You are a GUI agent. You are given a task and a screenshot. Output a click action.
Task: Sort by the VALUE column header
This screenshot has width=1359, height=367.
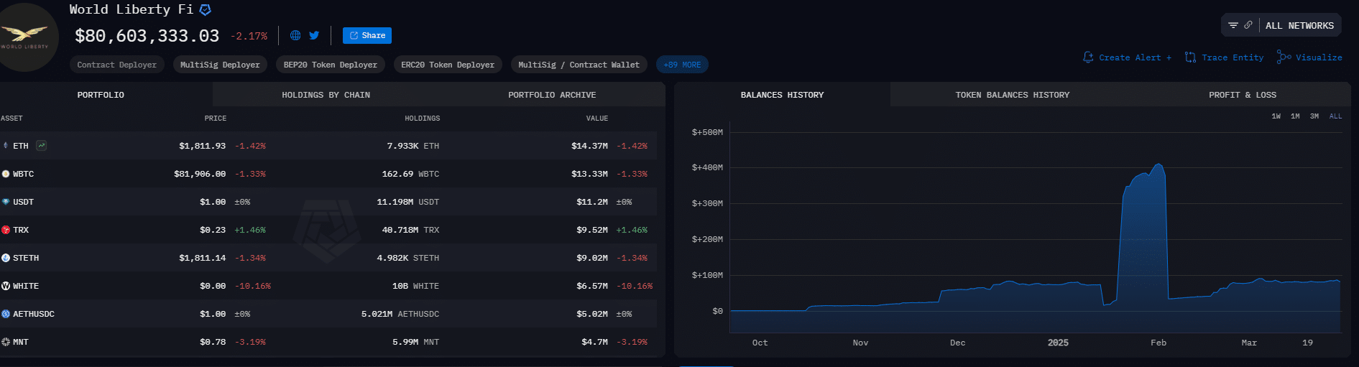point(597,119)
